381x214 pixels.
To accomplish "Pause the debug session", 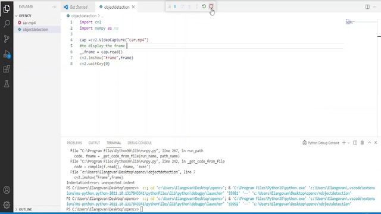I will coord(175,7).
